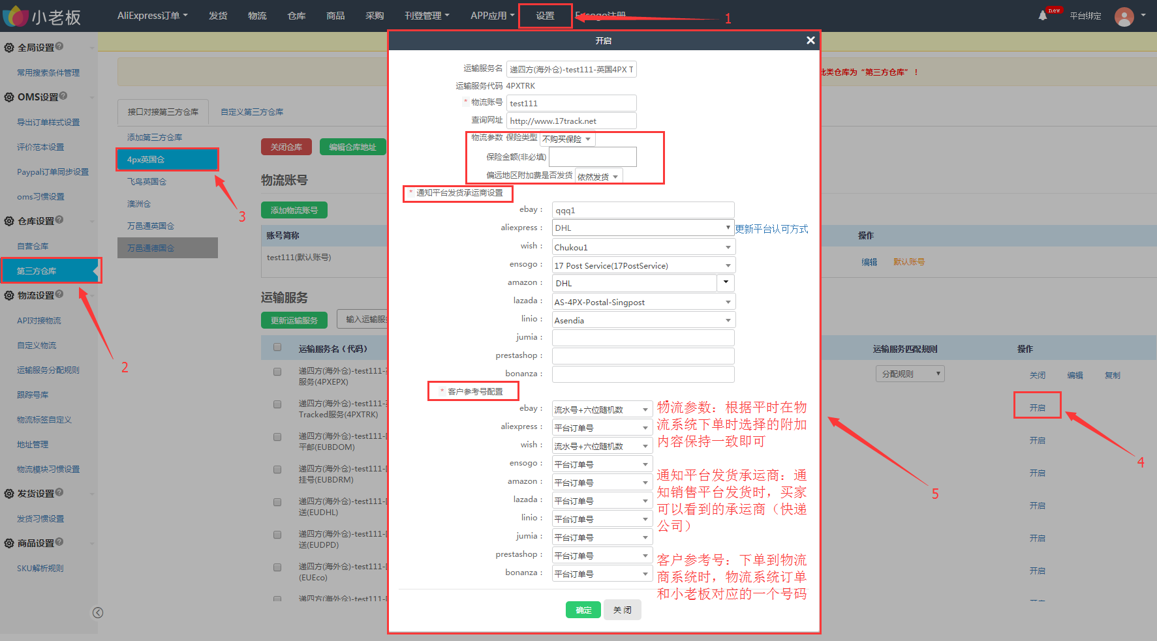Click jumia carrier empty input field

(643, 337)
